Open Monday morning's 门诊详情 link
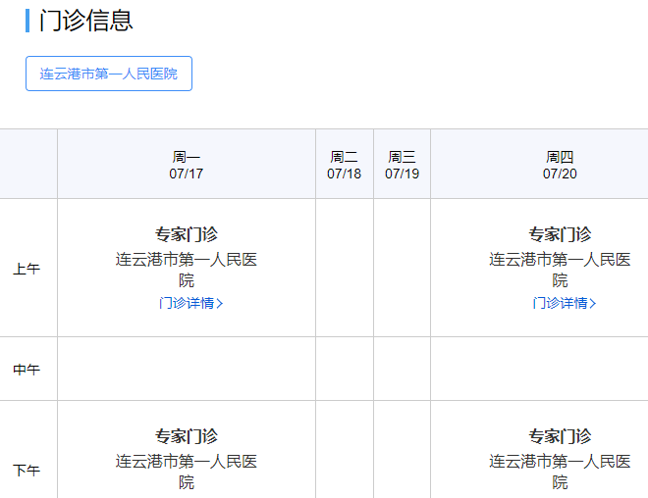Viewport: 648px width, 498px height. point(186,303)
